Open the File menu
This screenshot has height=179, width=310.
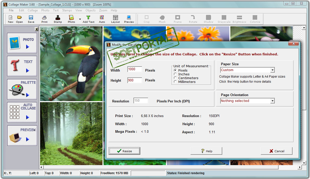click(11, 10)
